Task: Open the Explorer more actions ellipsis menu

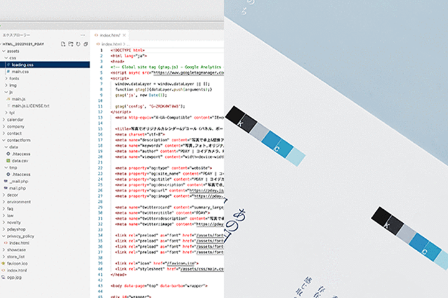Action: tap(83, 35)
